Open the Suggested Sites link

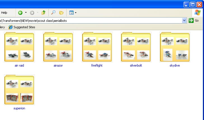point(25,27)
